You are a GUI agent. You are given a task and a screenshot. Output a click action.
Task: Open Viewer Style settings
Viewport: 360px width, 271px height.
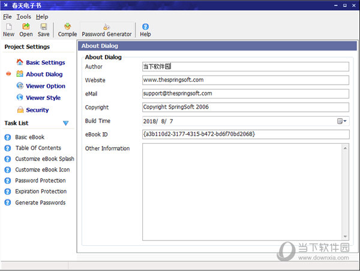click(43, 98)
